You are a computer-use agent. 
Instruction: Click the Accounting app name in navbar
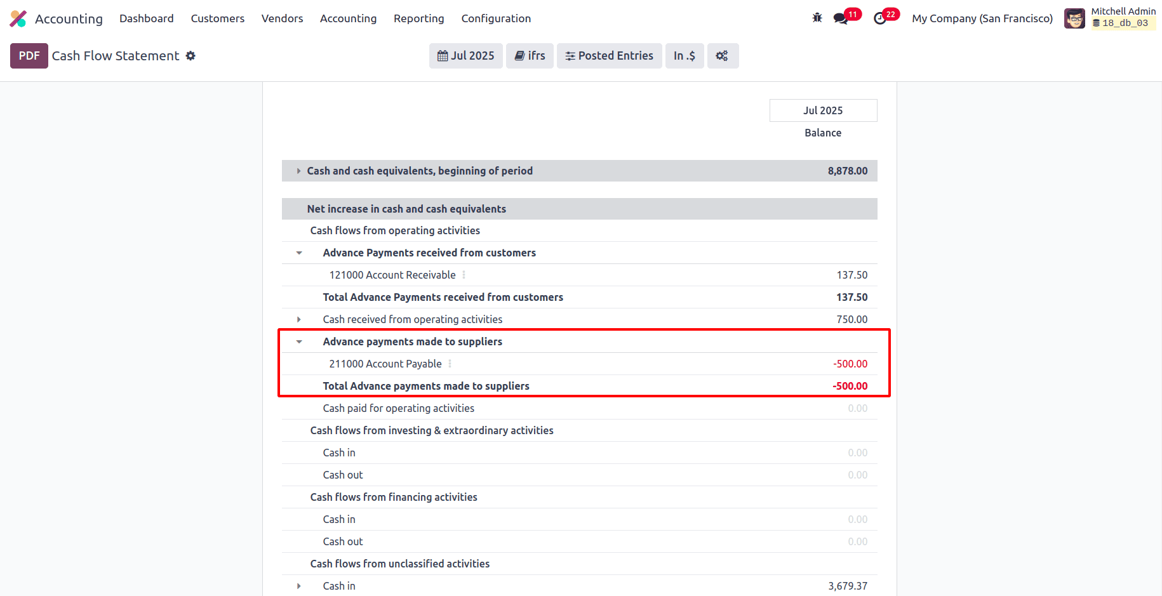(69, 19)
